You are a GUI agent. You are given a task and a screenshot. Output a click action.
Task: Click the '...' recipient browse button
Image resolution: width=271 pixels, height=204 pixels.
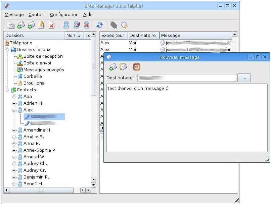click(x=244, y=78)
